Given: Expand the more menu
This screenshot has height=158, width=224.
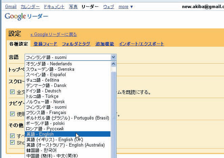Looking at the screenshot, I should [x=126, y=6].
